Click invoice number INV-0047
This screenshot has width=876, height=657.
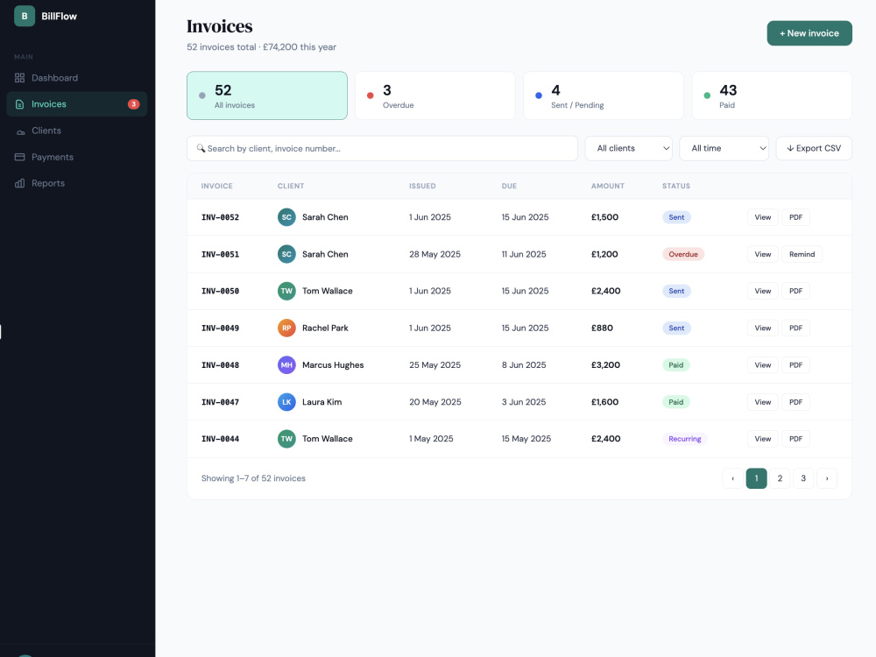point(220,402)
